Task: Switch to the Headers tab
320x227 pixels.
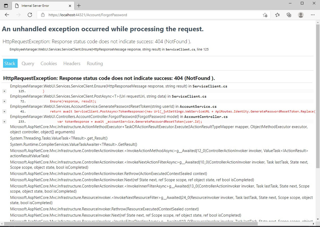Action: 72,63
